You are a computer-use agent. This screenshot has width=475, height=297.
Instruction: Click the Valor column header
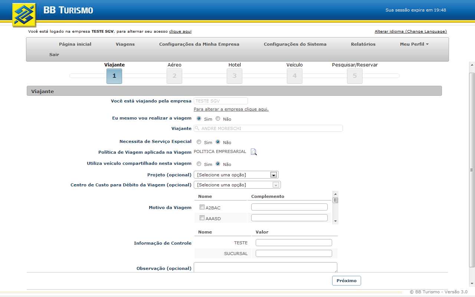(262, 232)
